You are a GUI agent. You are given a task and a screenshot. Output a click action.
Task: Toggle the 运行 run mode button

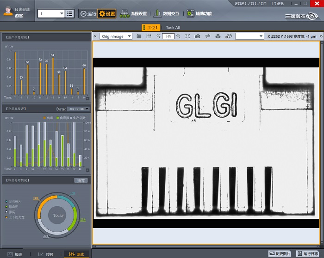(87, 14)
